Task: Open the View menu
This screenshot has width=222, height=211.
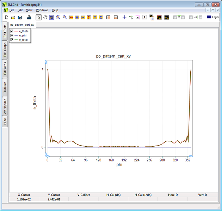Action: click(29, 10)
